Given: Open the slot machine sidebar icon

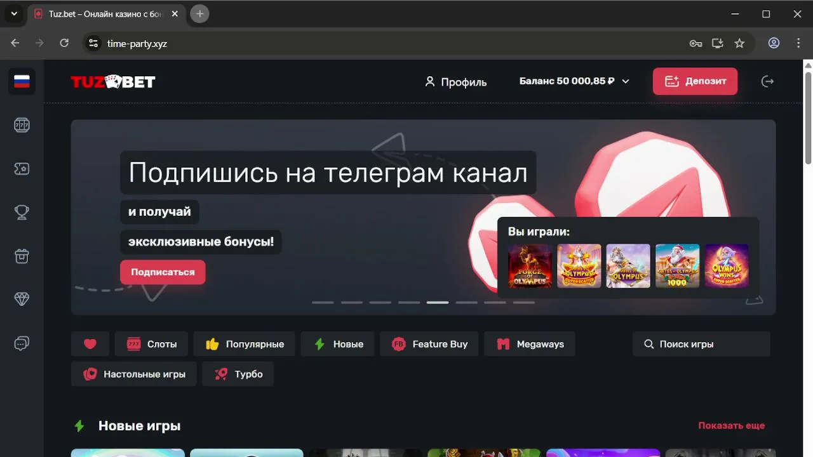Looking at the screenshot, I should 22,125.
